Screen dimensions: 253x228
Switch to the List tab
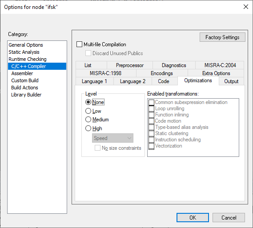(x=91, y=65)
